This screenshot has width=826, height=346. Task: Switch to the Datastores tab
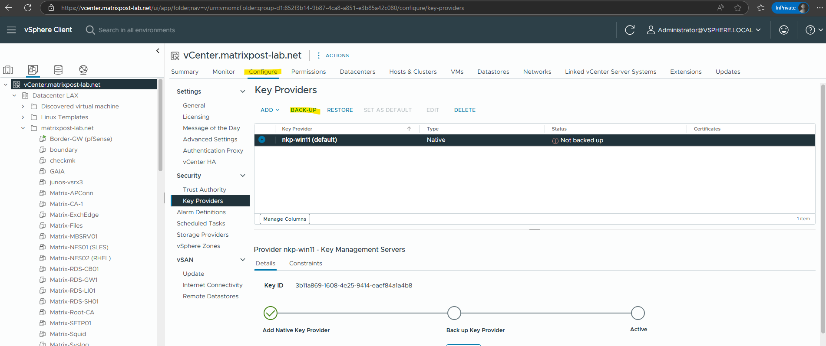(493, 72)
